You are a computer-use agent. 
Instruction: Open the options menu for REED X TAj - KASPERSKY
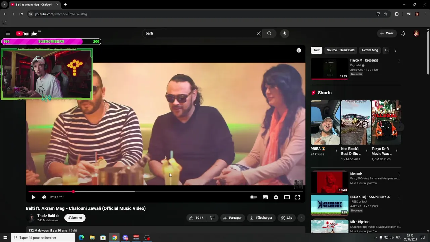point(399,198)
